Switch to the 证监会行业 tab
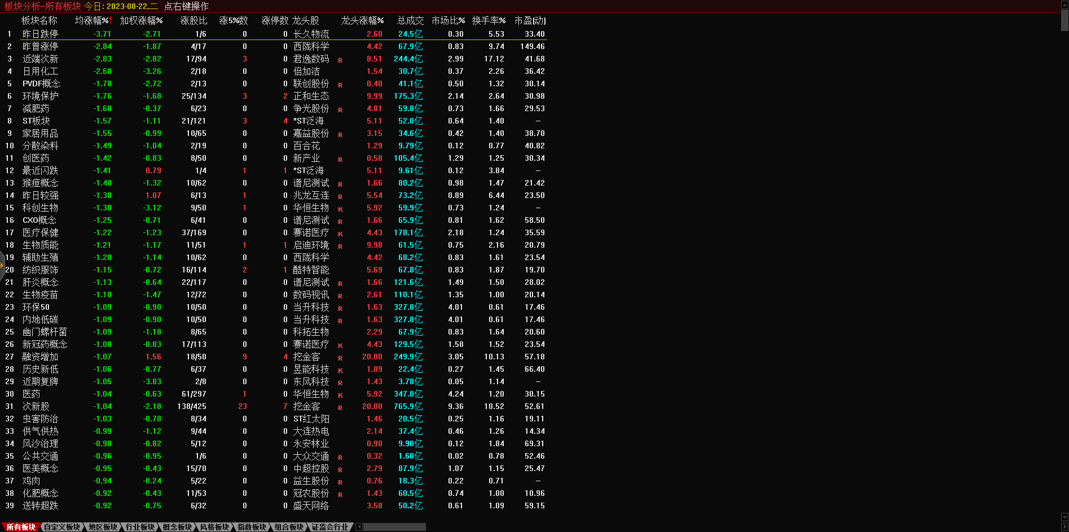The width and height of the screenshot is (1069, 532). click(330, 527)
